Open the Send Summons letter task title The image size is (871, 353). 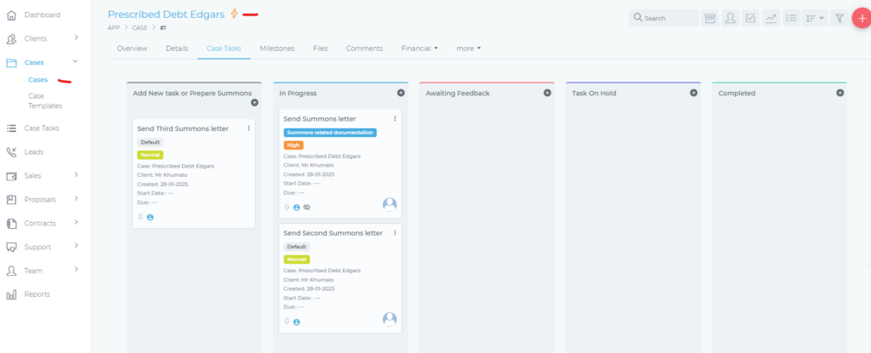point(319,119)
